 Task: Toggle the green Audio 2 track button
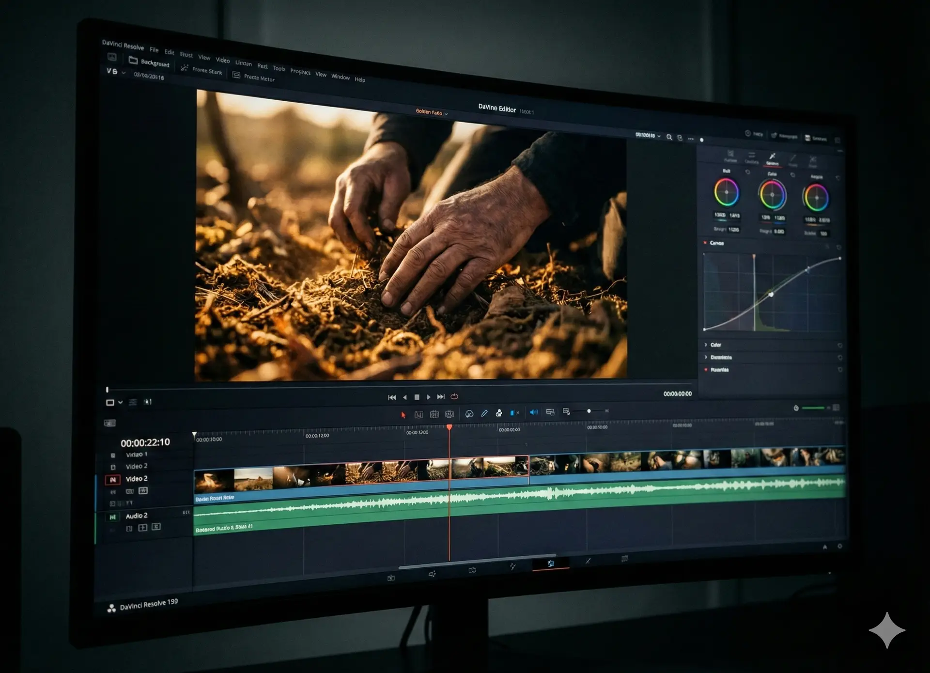(x=112, y=517)
